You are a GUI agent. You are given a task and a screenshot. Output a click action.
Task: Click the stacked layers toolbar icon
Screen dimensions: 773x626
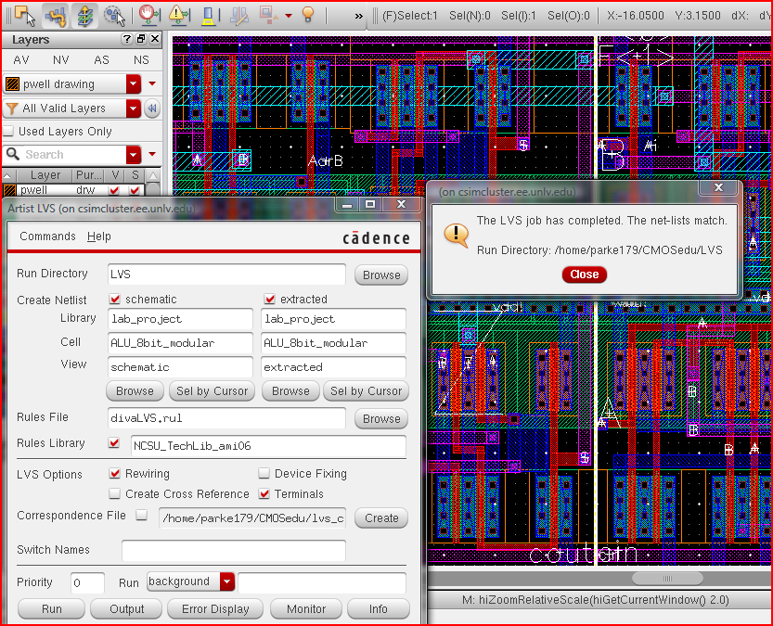(84, 15)
